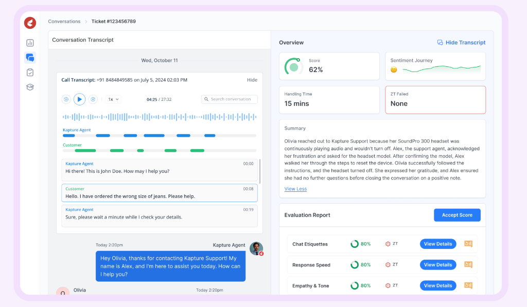Expand Empathy & Tone with View Details
The height and width of the screenshot is (307, 527).
click(x=437, y=285)
